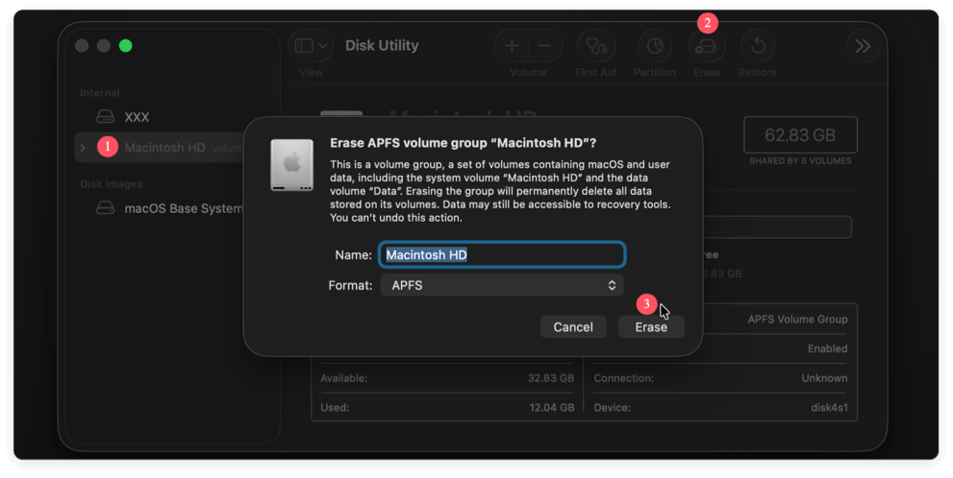Click the XXX drive icon in the sidebar
Image resolution: width=953 pixels, height=478 pixels.
pyautogui.click(x=105, y=116)
